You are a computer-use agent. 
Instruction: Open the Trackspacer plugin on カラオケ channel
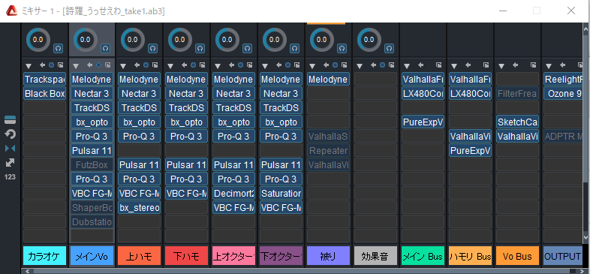pos(45,80)
